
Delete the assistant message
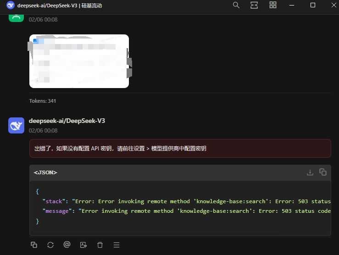[100, 245]
